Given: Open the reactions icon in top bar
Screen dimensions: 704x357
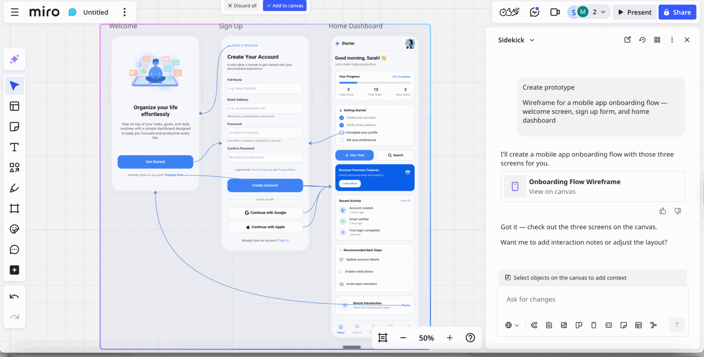Looking at the screenshot, I should pos(535,12).
